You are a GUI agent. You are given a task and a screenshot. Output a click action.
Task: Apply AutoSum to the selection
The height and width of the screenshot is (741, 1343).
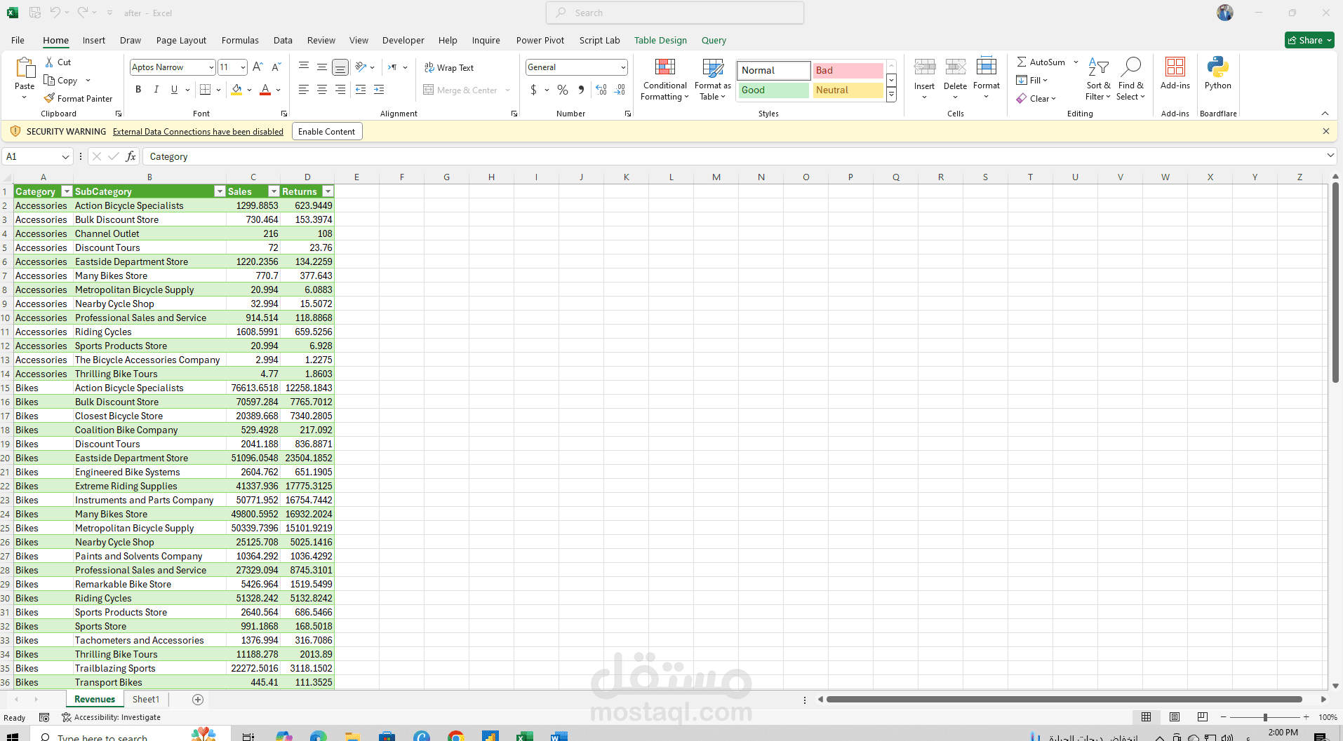tap(1041, 62)
